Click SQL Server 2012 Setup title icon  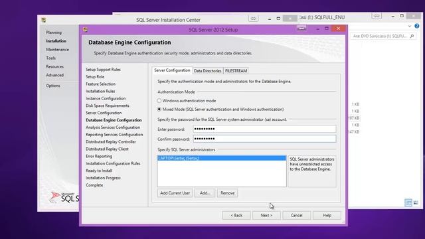coord(86,29)
